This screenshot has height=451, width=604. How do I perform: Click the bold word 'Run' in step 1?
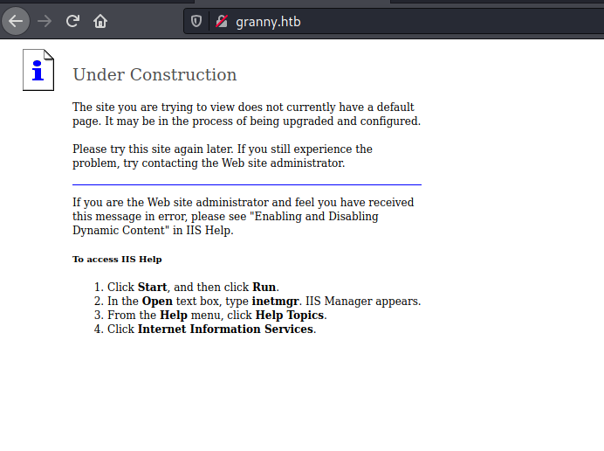[264, 287]
